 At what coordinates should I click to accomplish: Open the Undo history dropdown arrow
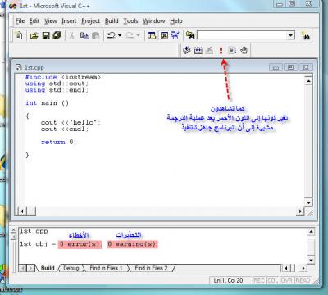(120, 35)
